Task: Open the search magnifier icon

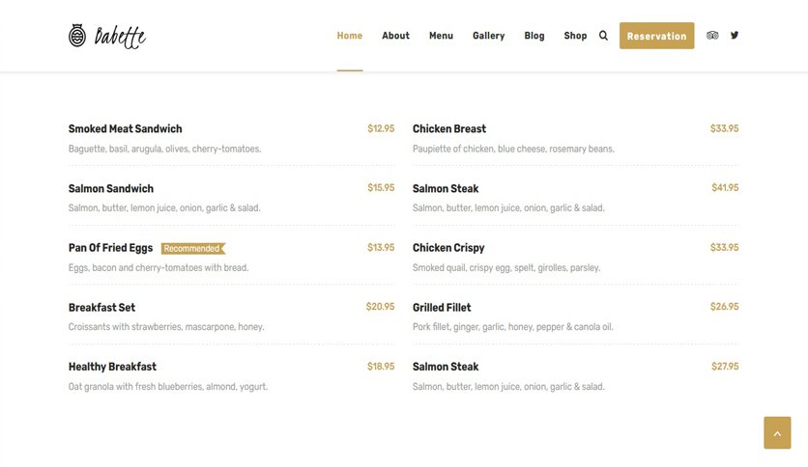Action: 603,36
